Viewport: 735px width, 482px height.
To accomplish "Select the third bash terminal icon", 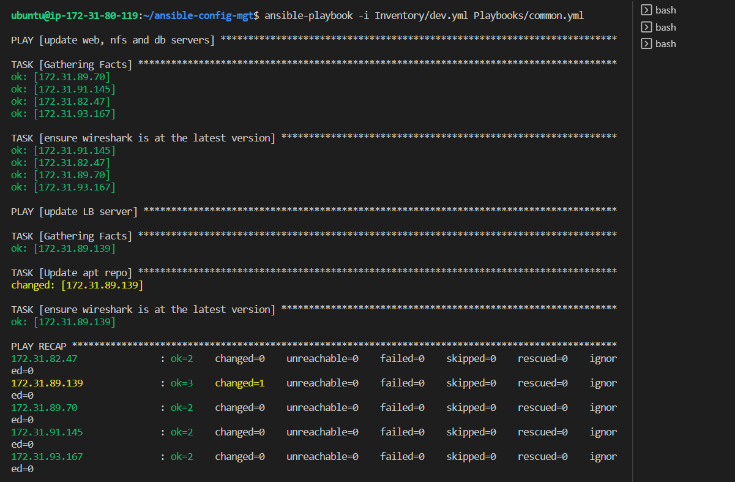I will [x=647, y=43].
